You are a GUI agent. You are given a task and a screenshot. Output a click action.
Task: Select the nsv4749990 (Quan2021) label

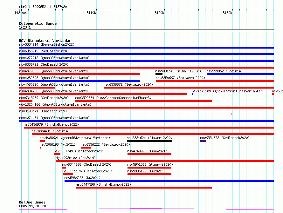coord(147,151)
